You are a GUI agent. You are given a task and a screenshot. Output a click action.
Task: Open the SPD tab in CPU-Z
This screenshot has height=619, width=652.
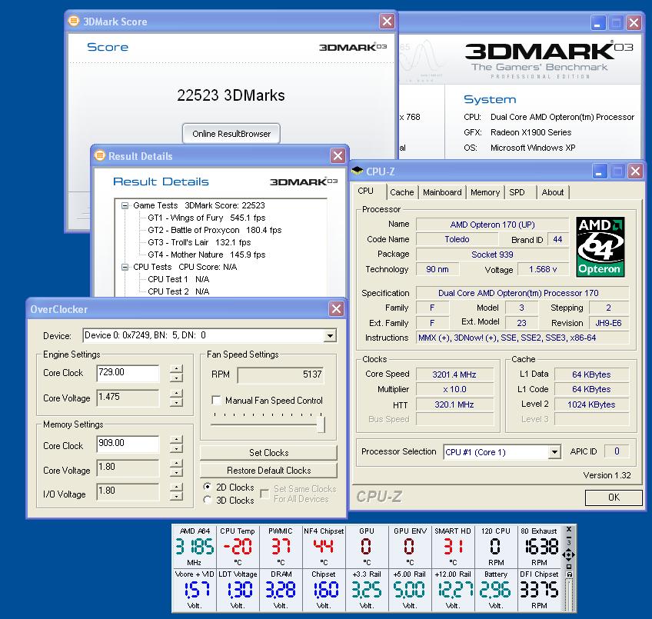pyautogui.click(x=517, y=192)
